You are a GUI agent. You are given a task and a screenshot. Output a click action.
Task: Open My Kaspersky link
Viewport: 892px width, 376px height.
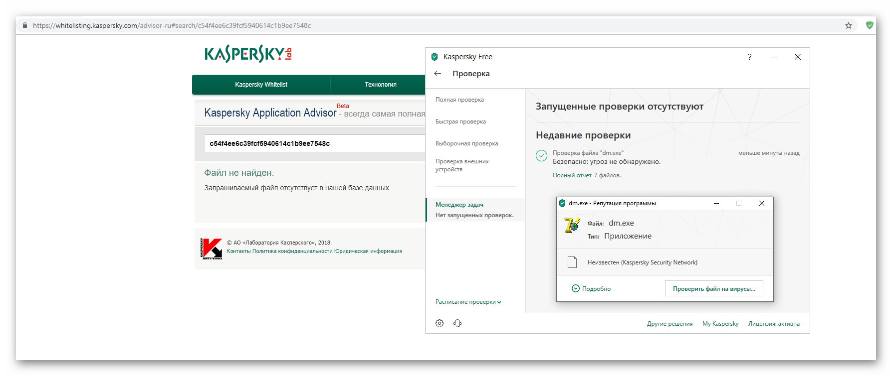pyautogui.click(x=720, y=324)
